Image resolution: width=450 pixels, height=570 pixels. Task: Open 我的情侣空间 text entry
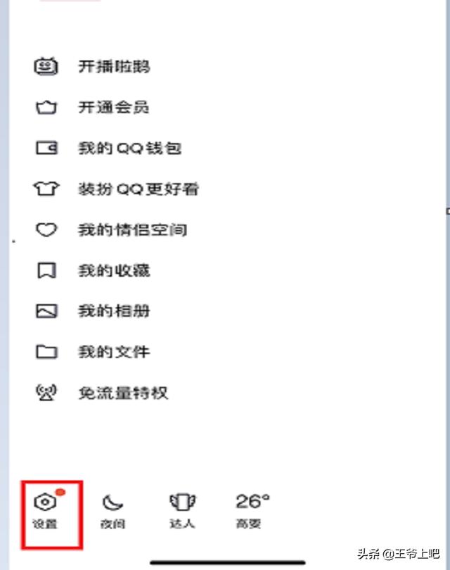click(133, 229)
